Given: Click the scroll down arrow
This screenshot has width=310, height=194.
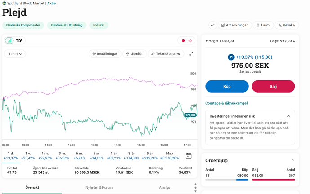Looking at the screenshot, I should click(x=195, y=191).
